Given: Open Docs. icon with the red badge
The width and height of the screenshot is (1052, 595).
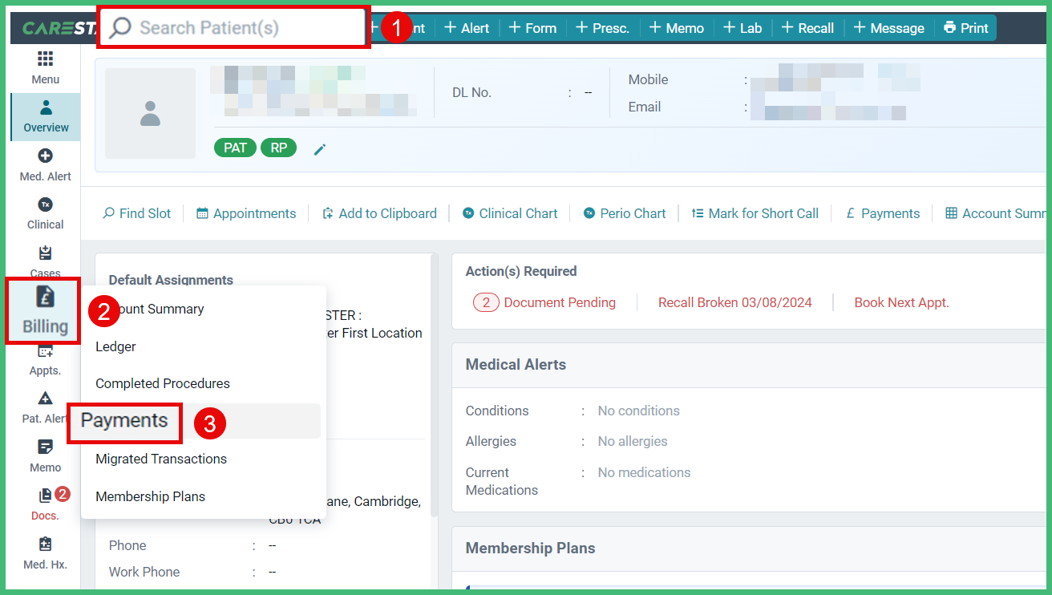Looking at the screenshot, I should coord(45,504).
